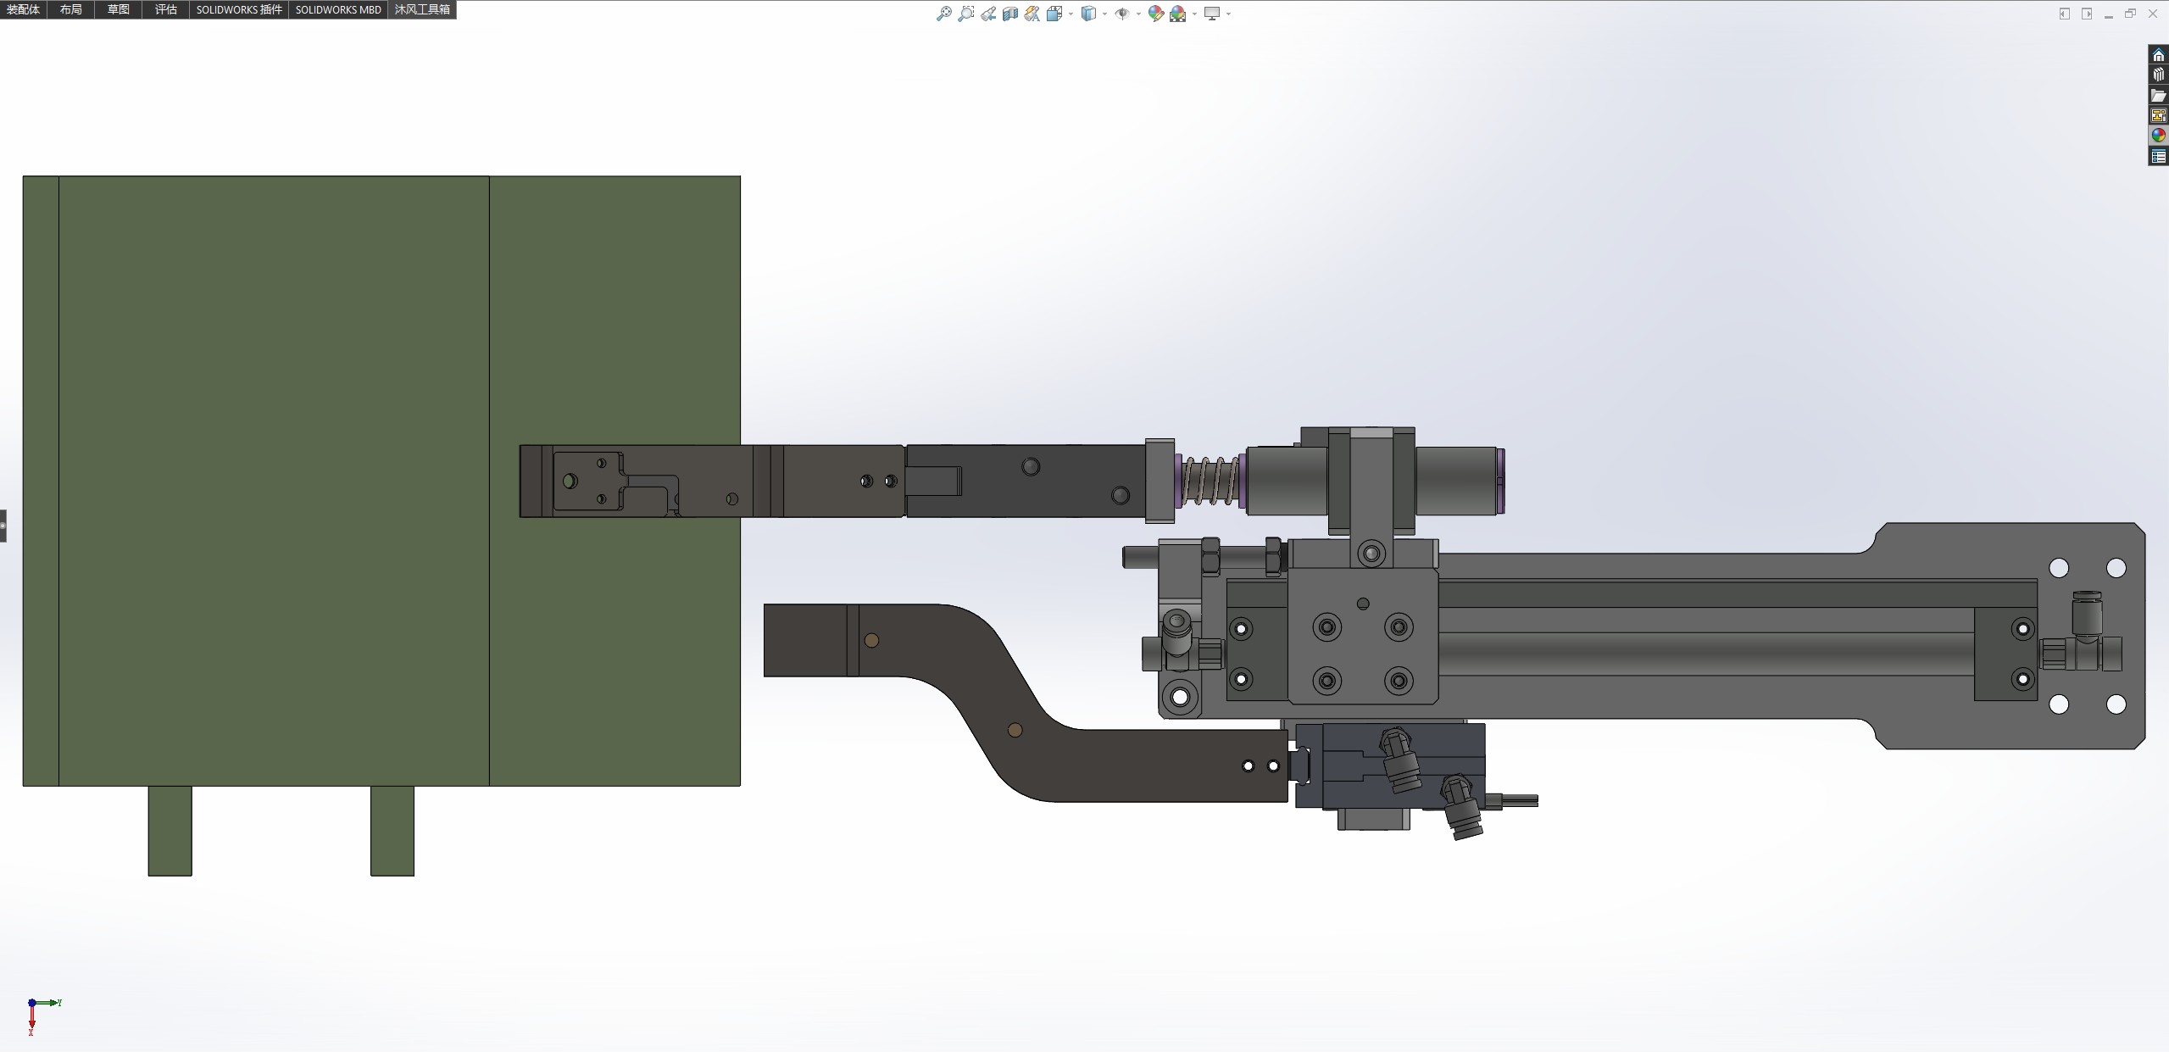2169x1052 pixels.
Task: Open Apply Scene icon
Action: (1177, 14)
